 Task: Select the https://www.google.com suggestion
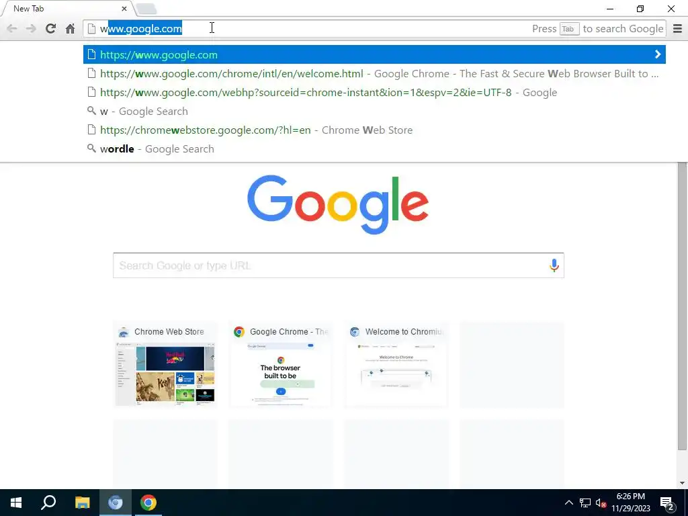(x=374, y=54)
